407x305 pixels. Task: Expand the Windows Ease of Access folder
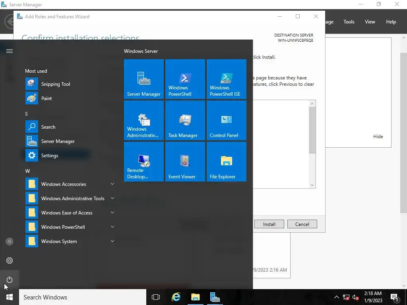pos(70,212)
